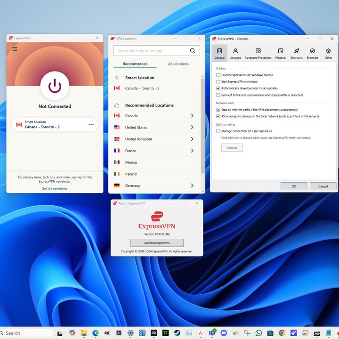This screenshot has height=339, width=339.
Task: Toggle Stop all internet traffic checkbox
Action: [218, 110]
